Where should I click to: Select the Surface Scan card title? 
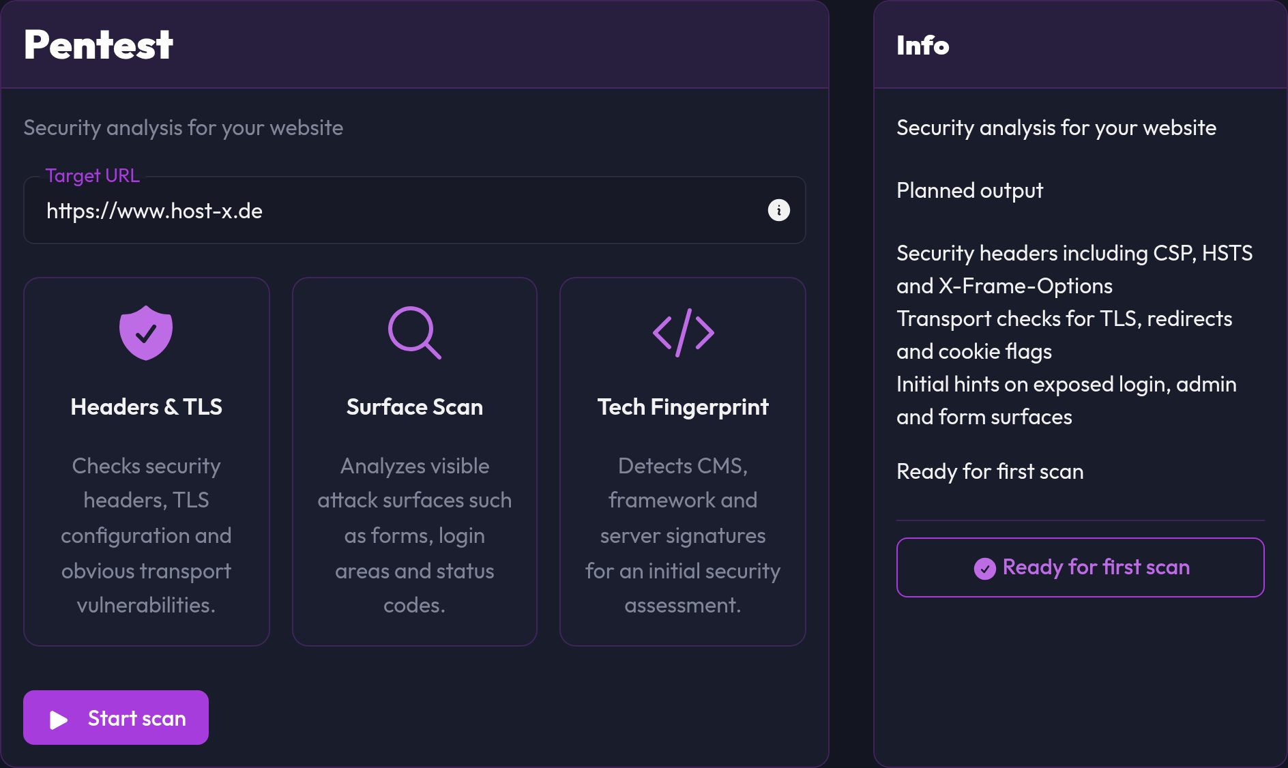[x=415, y=407]
